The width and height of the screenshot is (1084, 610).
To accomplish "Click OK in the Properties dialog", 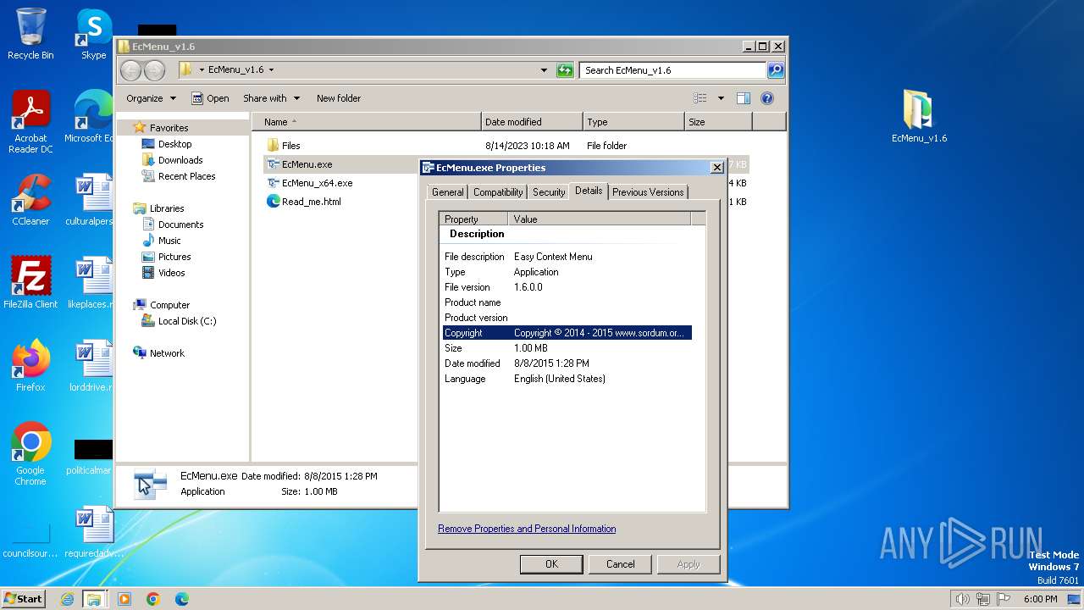I will coord(551,564).
